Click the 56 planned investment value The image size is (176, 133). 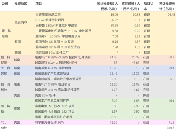(116, 63)
